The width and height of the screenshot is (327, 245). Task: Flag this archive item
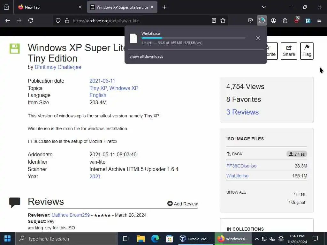click(307, 51)
